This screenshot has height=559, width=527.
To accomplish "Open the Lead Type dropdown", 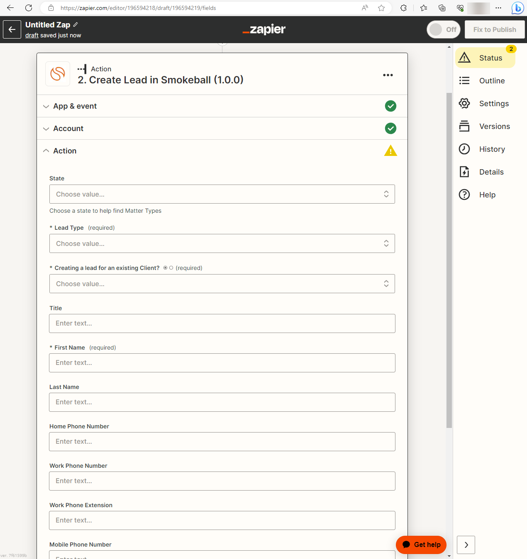I will [x=222, y=243].
